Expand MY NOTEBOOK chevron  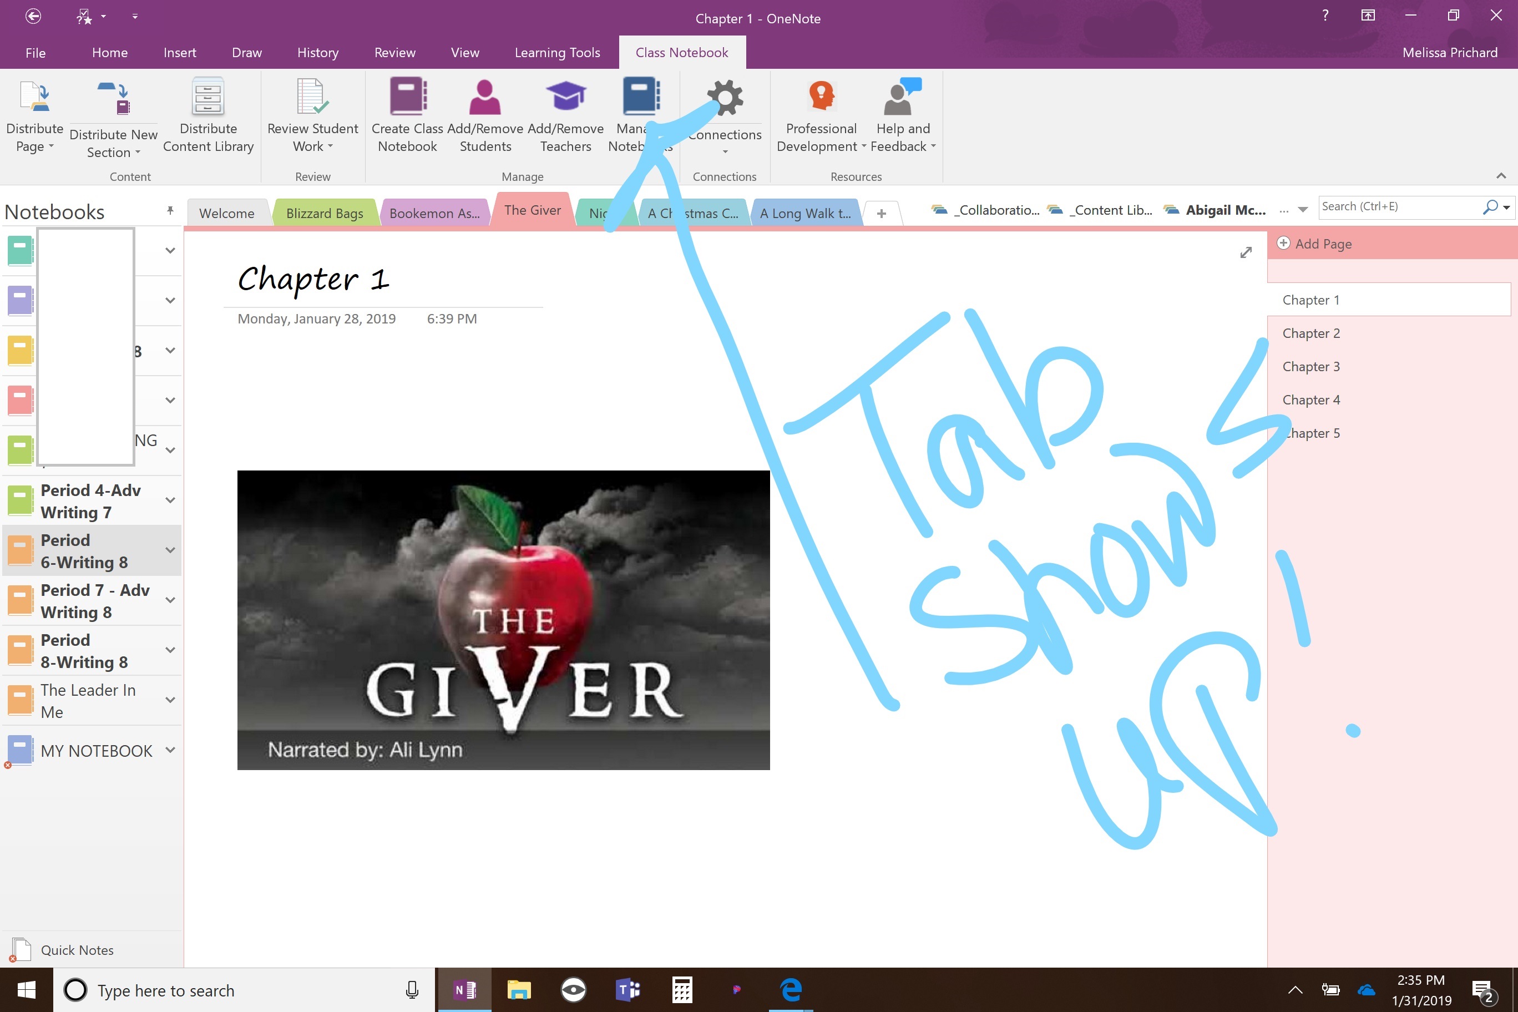(170, 750)
